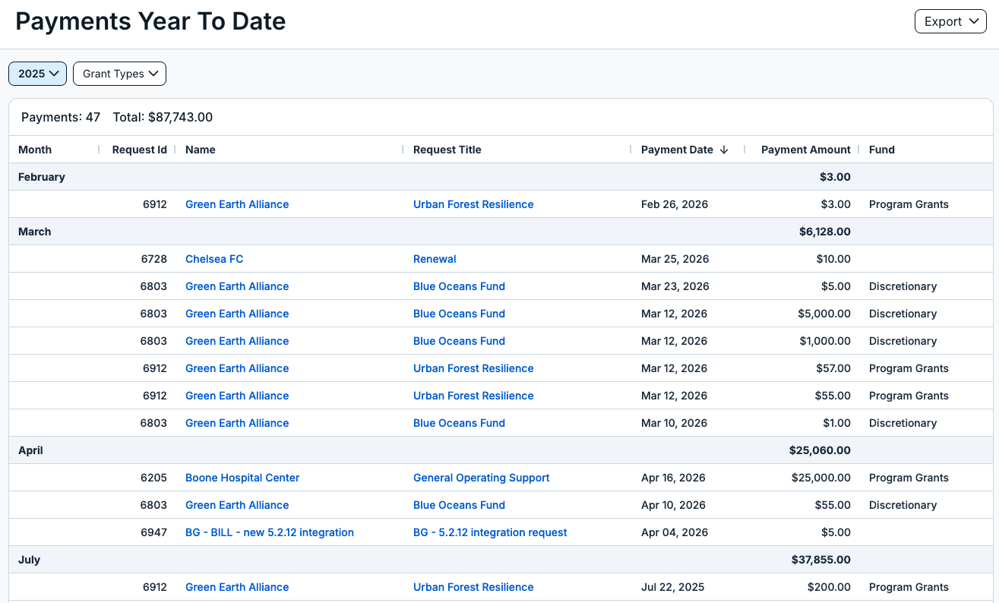999x603 pixels.
Task: Open Blue Oceans Fund in the Mar 23 row
Action: (x=459, y=286)
